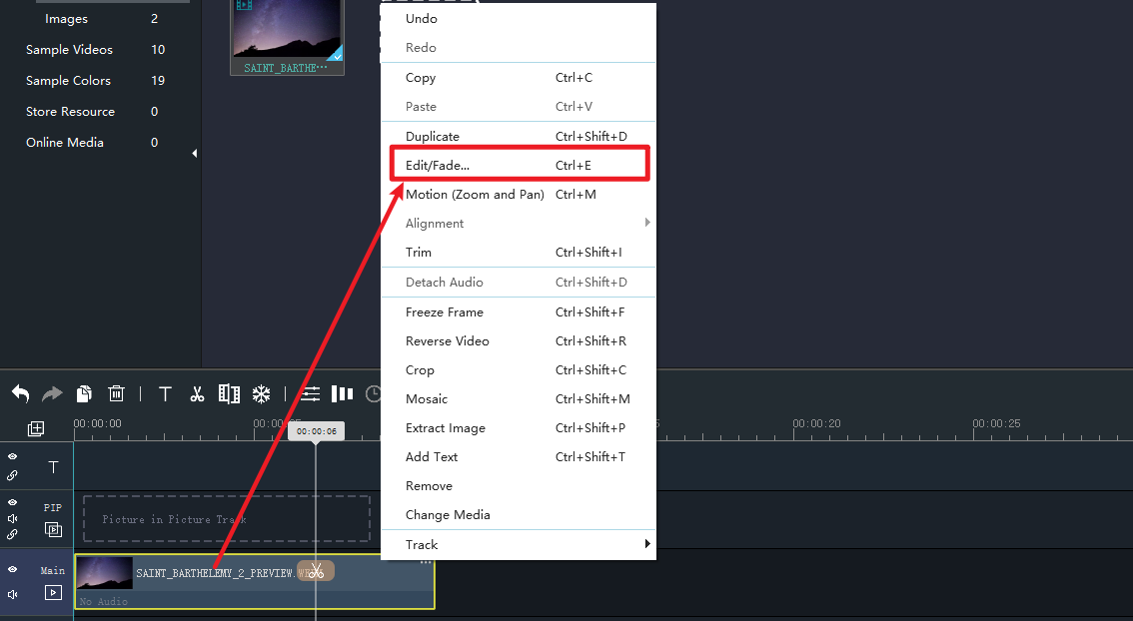Toggle visibility eye of the text track

click(x=12, y=456)
